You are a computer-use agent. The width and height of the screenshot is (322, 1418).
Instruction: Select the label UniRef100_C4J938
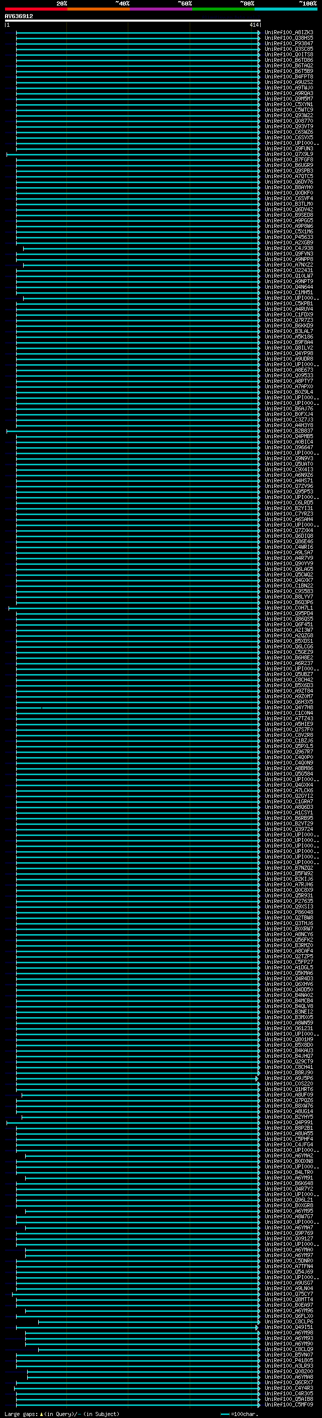point(289,248)
